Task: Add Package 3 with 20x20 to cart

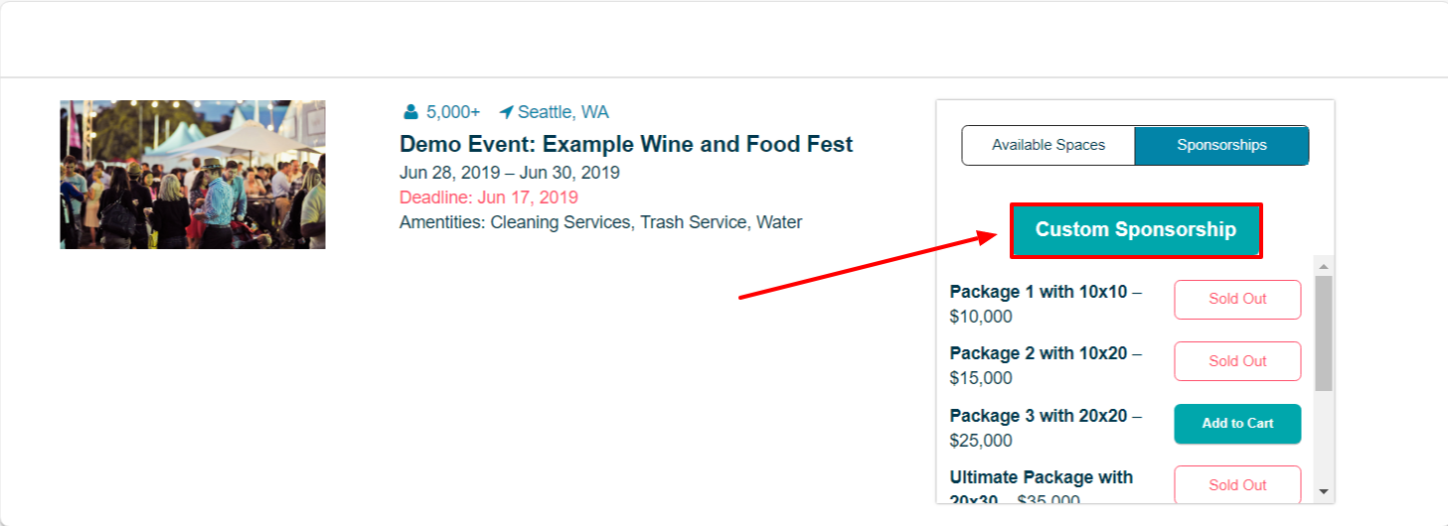Action: tap(1237, 424)
